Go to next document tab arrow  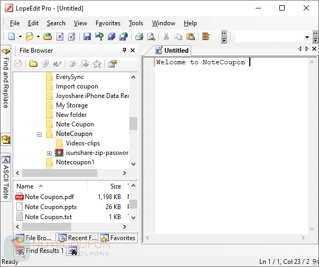click(x=307, y=48)
